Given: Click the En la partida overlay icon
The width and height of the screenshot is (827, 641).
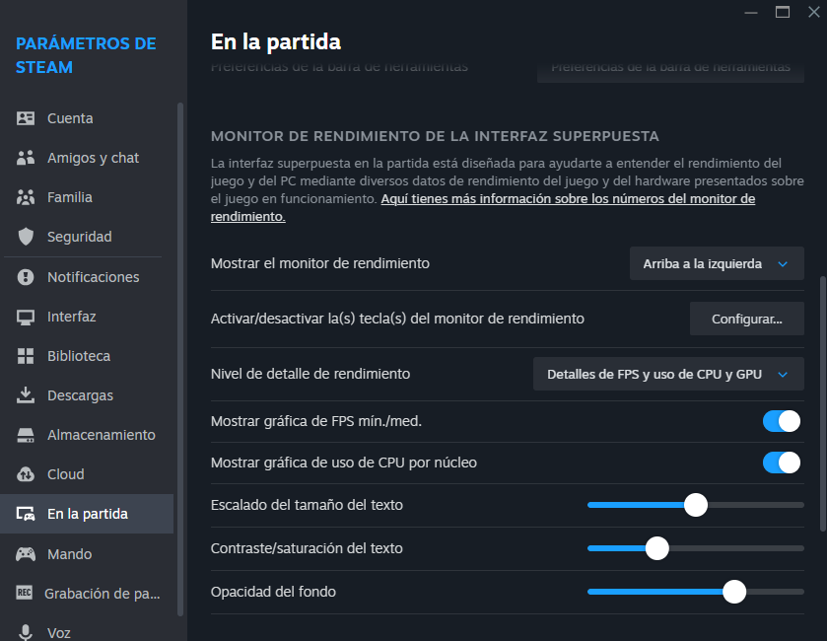Looking at the screenshot, I should click(x=26, y=514).
